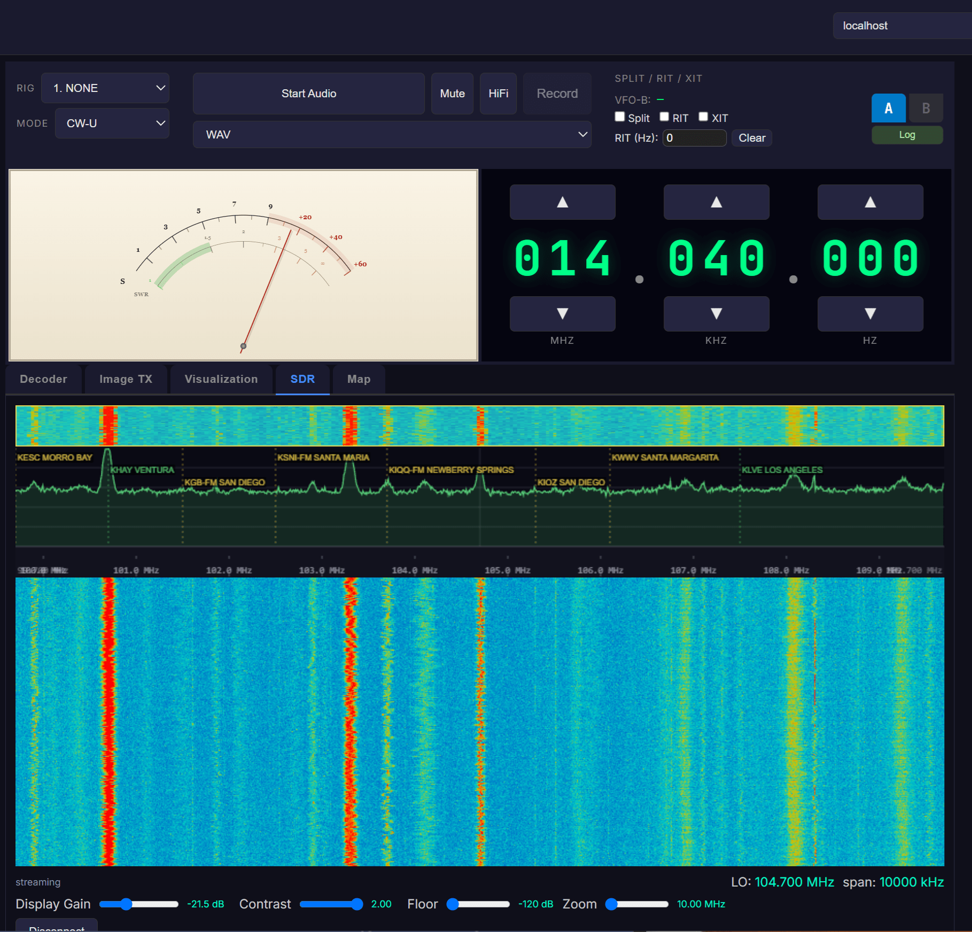Click the 101.0 MHz axis marker

(136, 571)
